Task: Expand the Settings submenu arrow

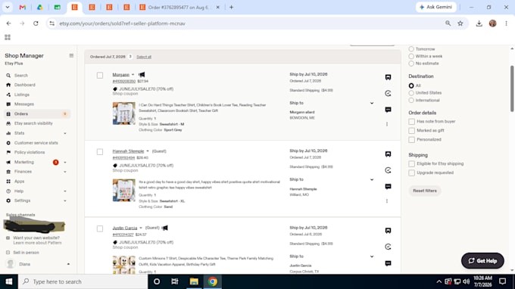Action: 65,200
